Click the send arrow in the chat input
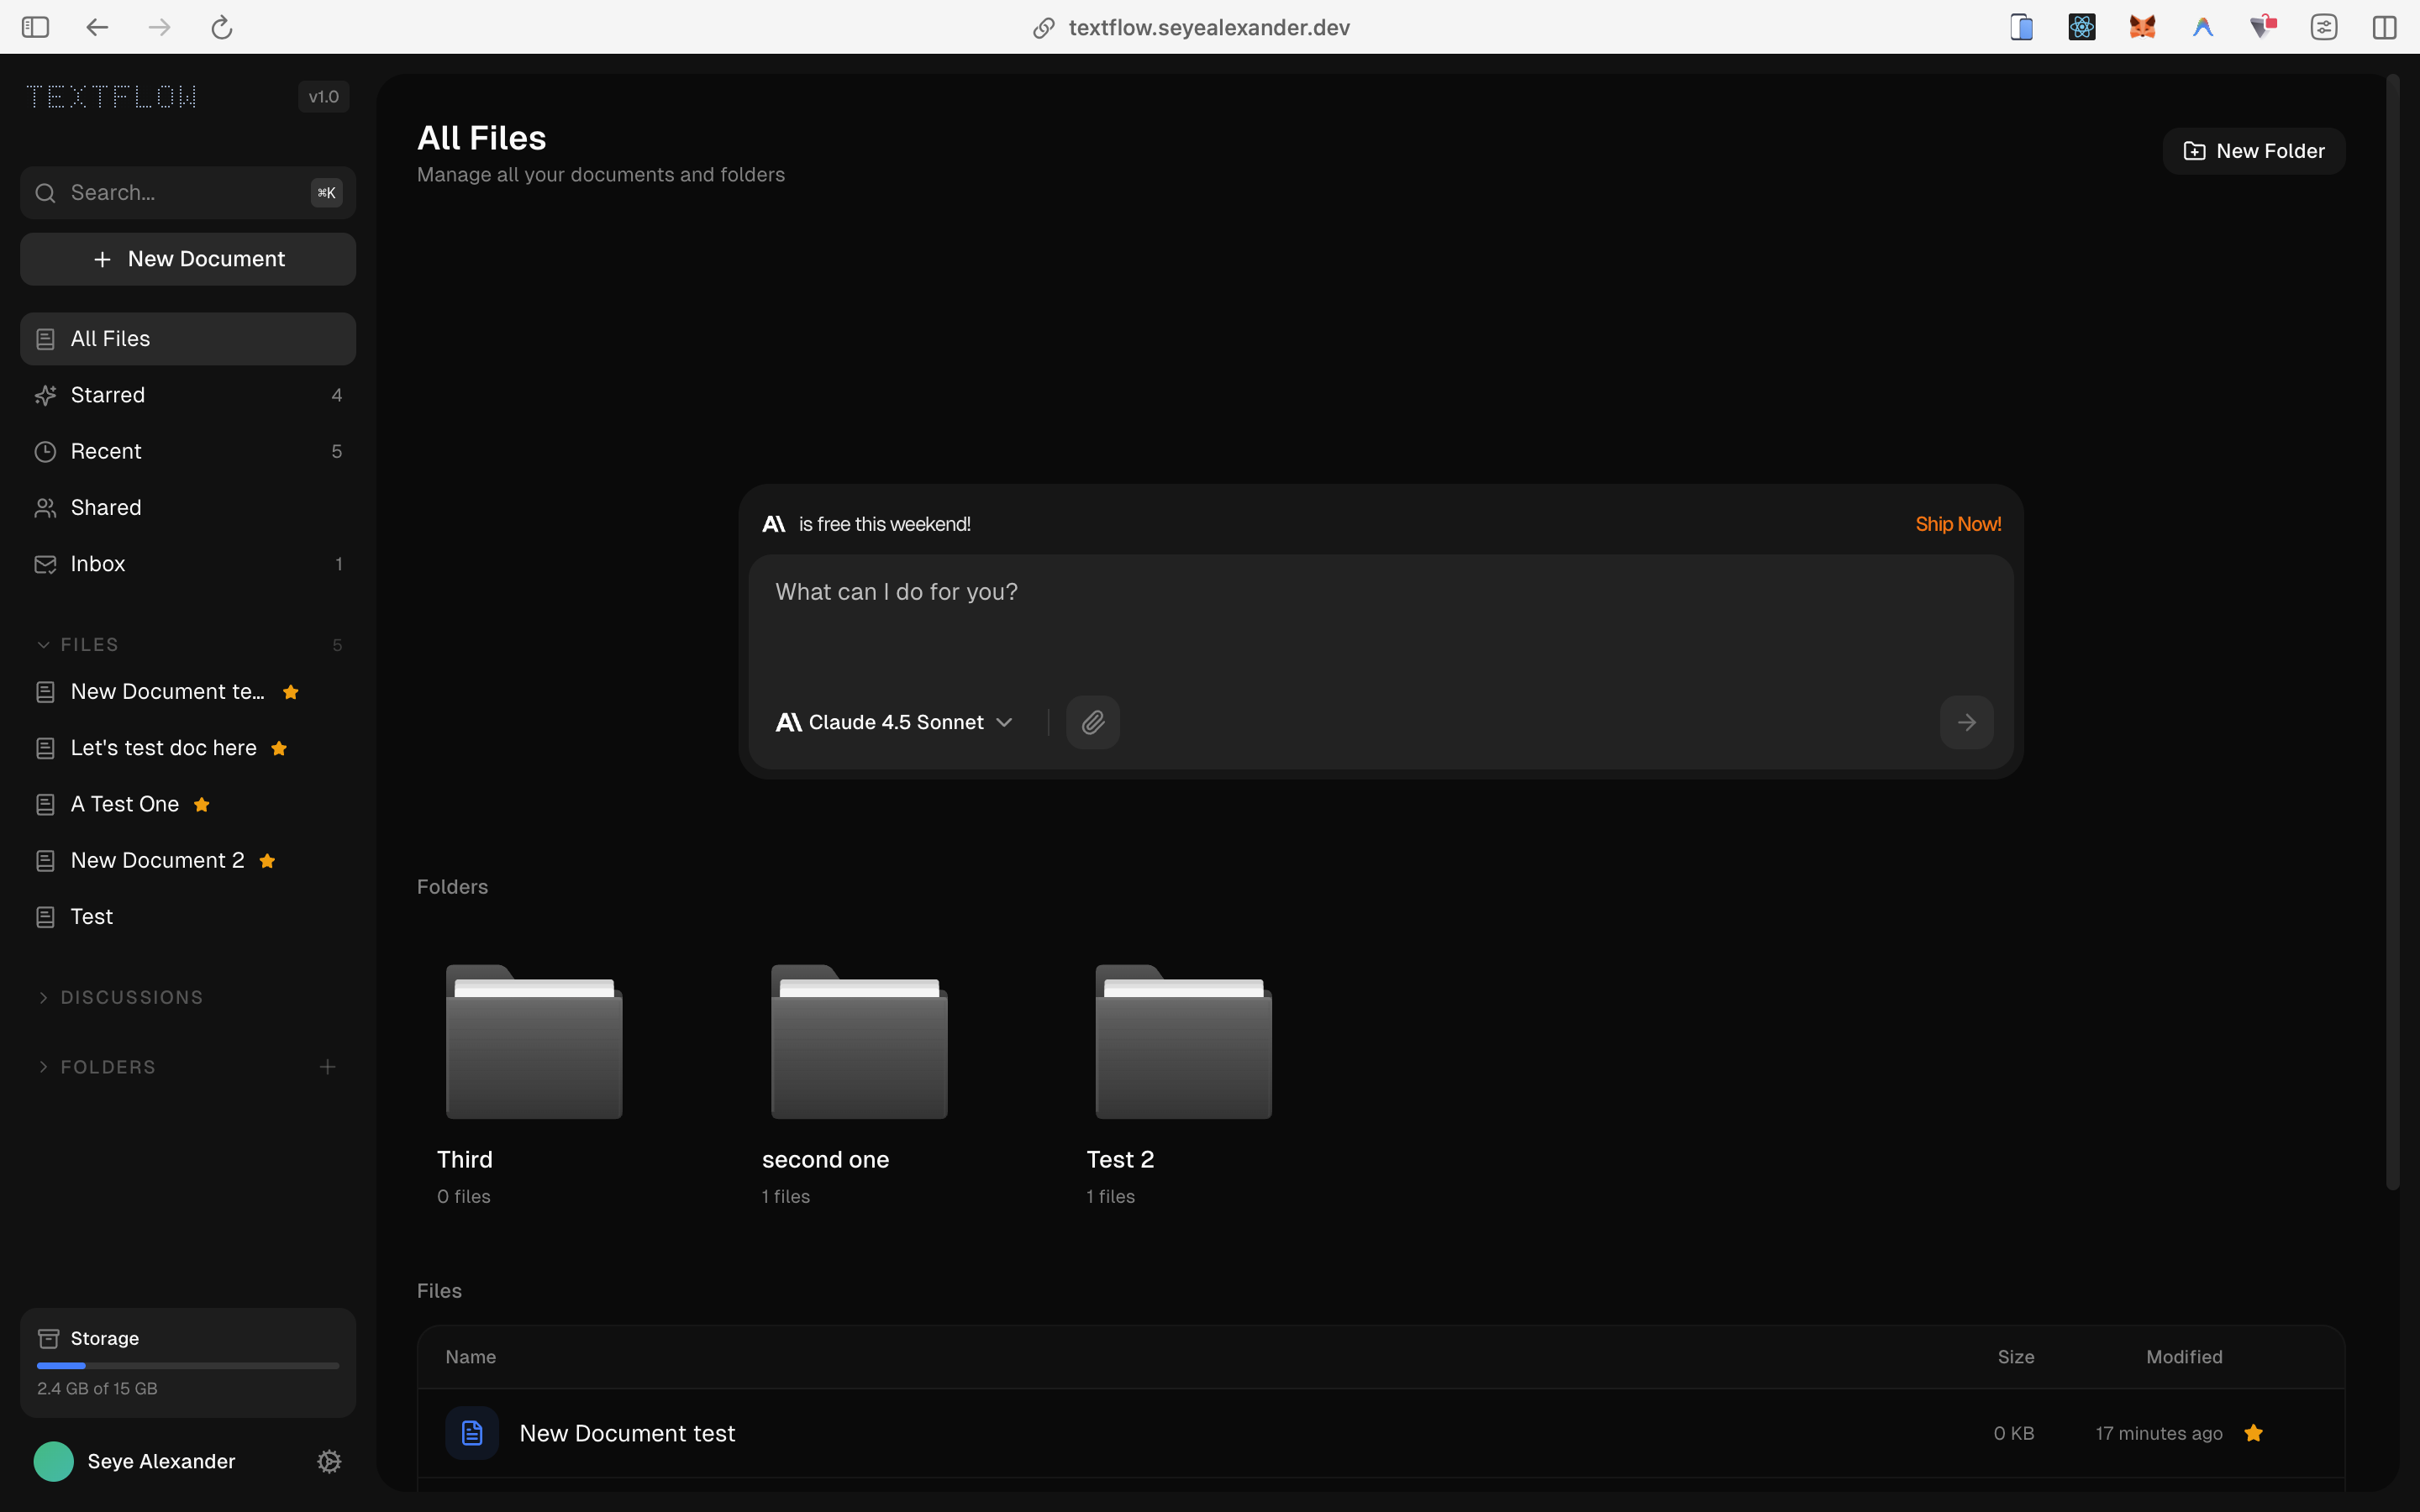The width and height of the screenshot is (2420, 1512). (1965, 721)
